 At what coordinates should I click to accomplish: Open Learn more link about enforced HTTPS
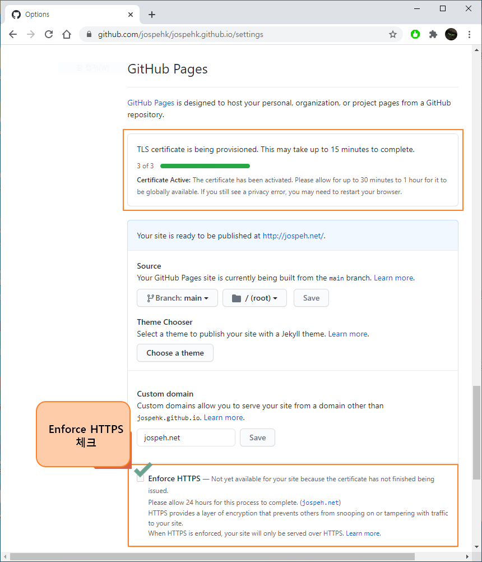pyautogui.click(x=363, y=533)
